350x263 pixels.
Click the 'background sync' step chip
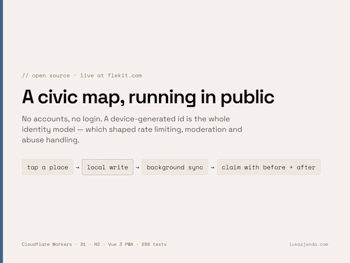(x=175, y=167)
